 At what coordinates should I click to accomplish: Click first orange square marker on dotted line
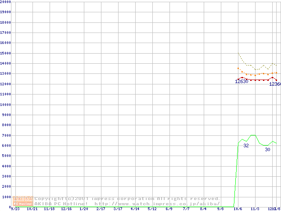pyautogui.click(x=238, y=69)
